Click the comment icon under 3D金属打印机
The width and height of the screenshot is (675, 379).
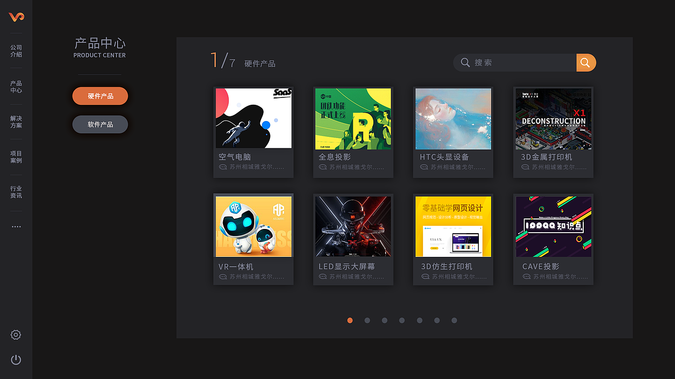[525, 167]
